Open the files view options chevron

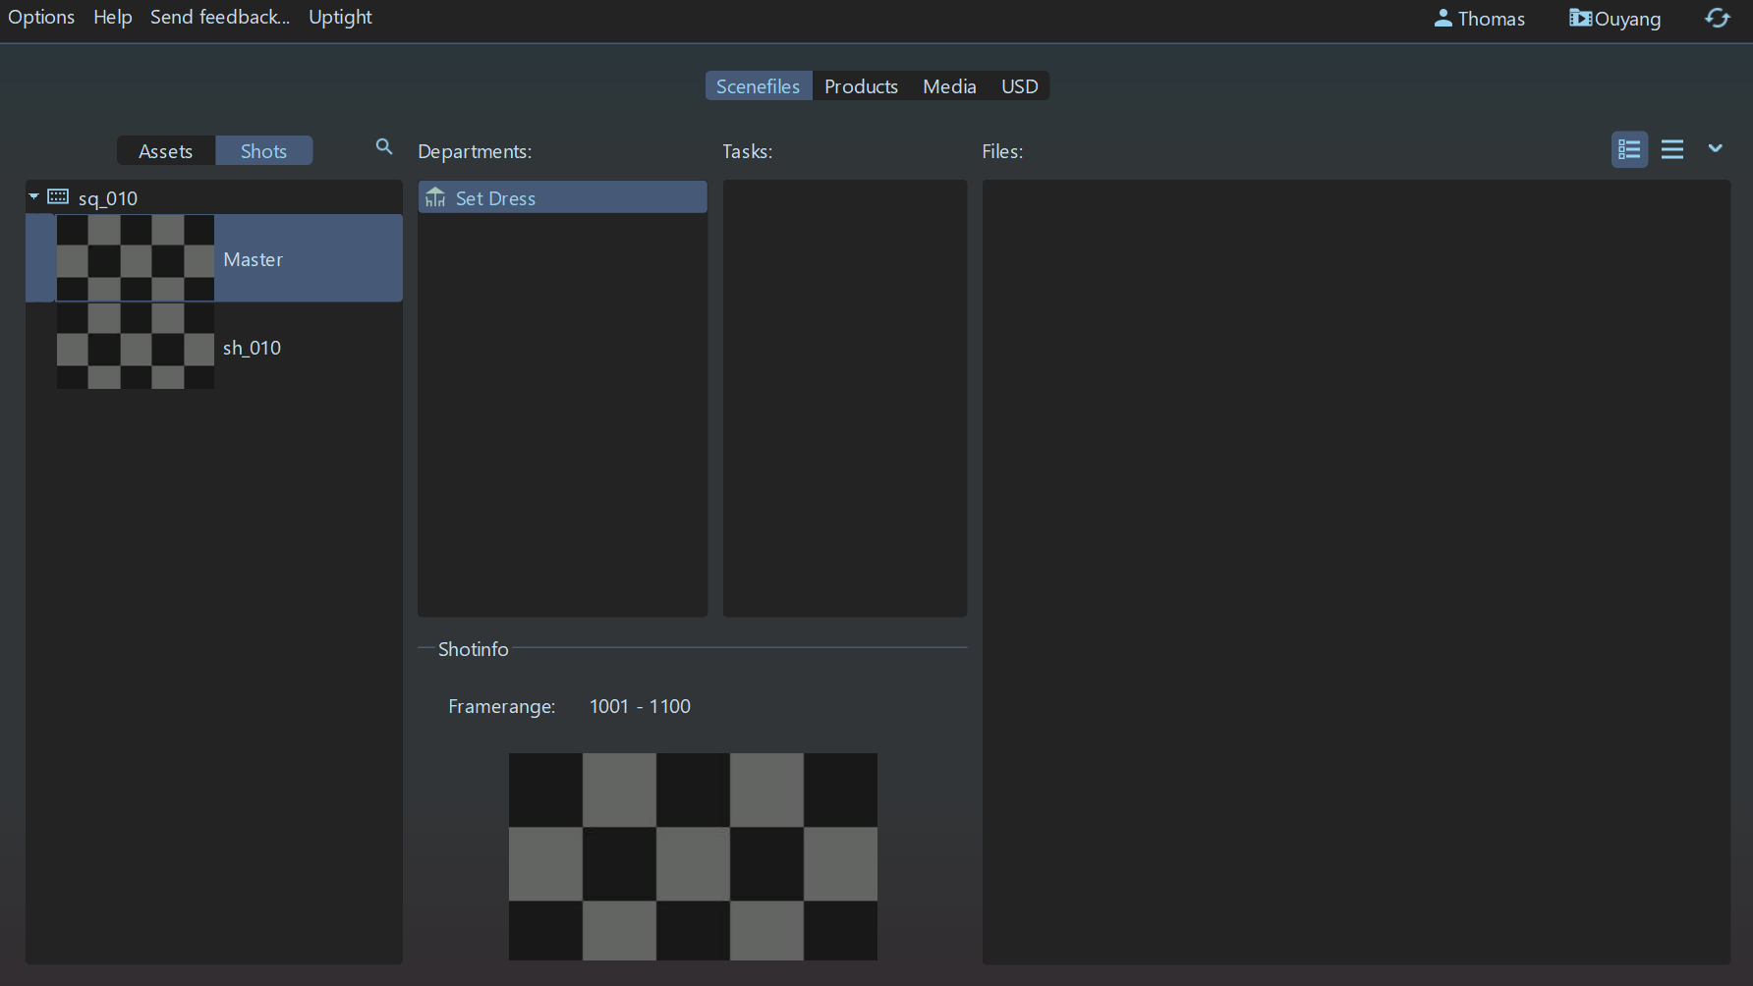click(x=1716, y=148)
